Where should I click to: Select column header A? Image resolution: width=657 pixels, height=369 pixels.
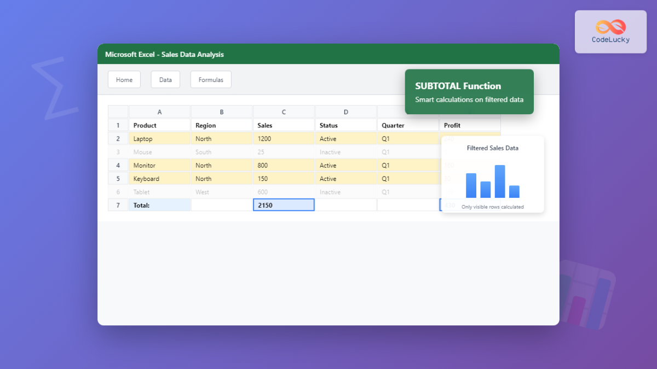point(159,112)
